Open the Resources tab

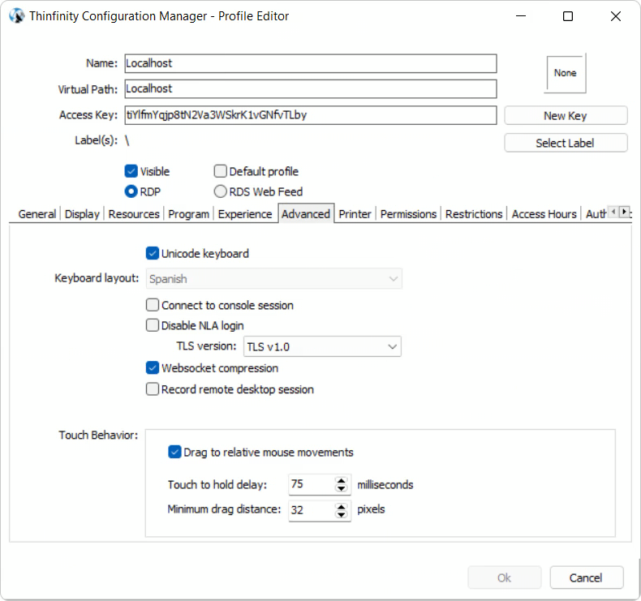coord(134,214)
